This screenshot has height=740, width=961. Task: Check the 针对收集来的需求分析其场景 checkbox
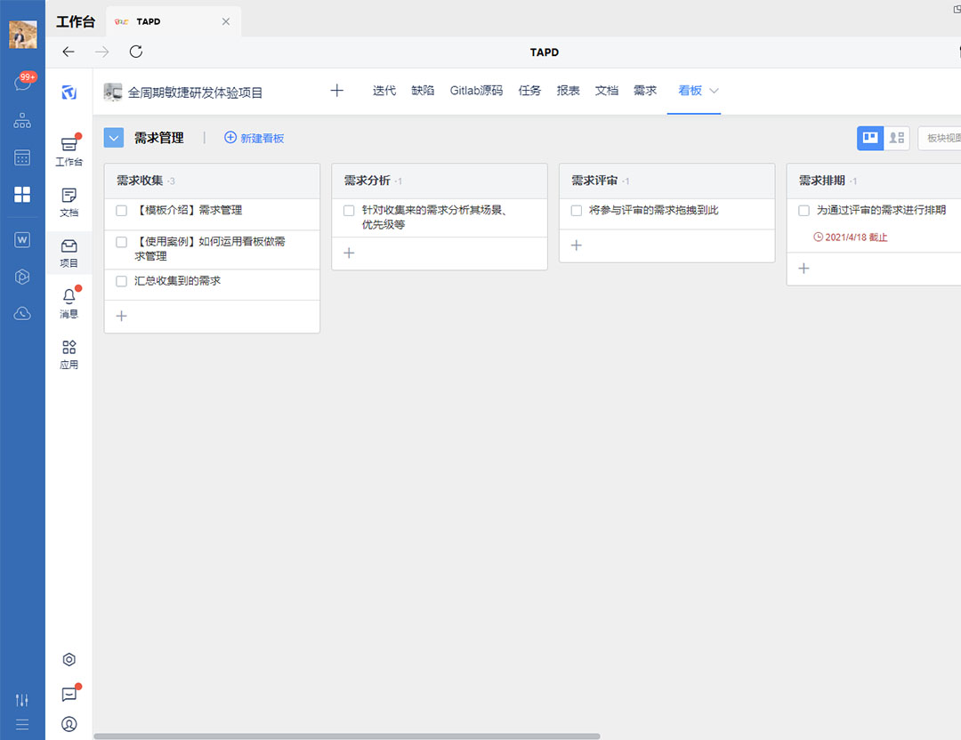(349, 211)
